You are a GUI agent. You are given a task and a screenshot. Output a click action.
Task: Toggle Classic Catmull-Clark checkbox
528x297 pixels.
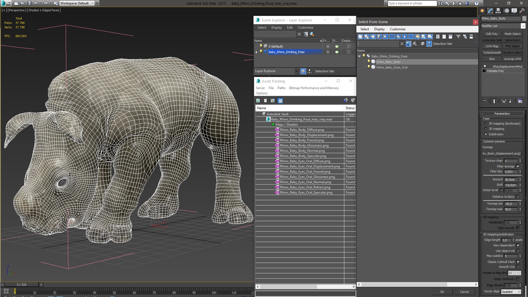(x=518, y=262)
